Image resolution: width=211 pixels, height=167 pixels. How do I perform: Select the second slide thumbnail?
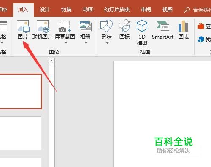20,133
